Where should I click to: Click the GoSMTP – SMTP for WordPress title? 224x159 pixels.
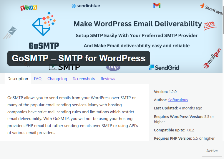click(79, 58)
